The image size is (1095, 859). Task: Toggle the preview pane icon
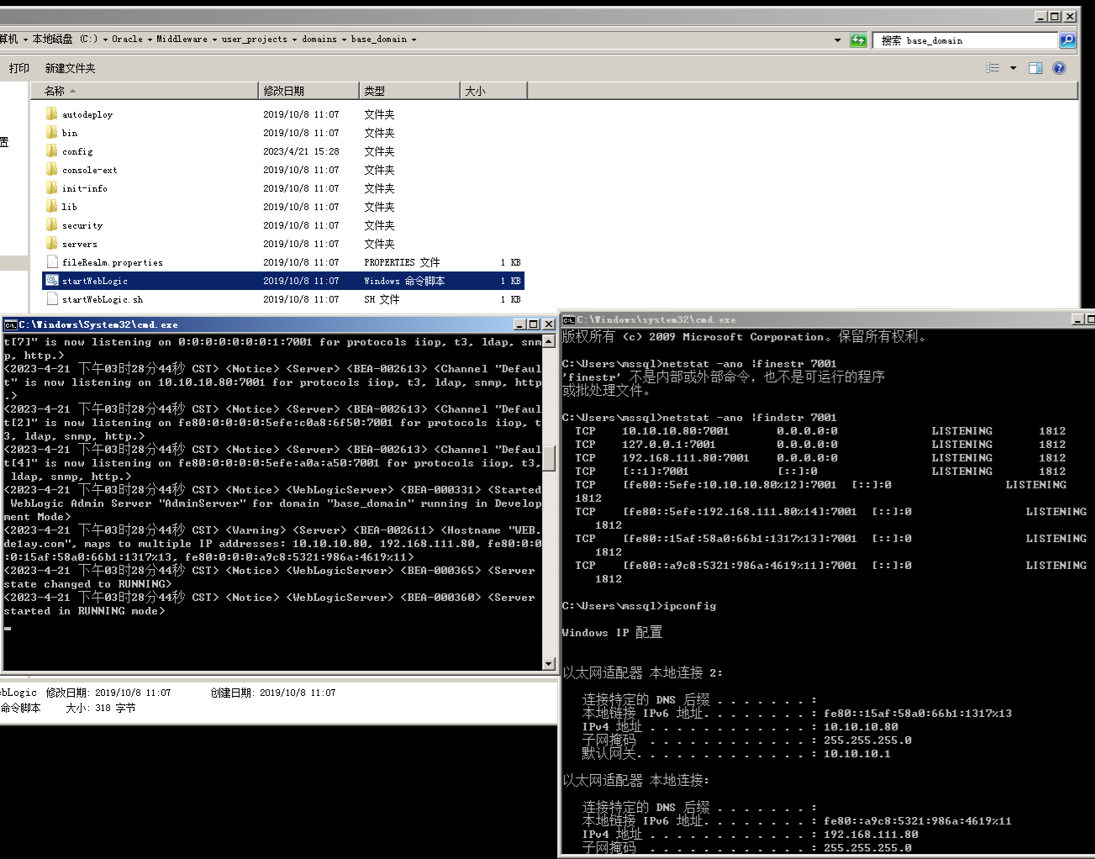point(1035,68)
